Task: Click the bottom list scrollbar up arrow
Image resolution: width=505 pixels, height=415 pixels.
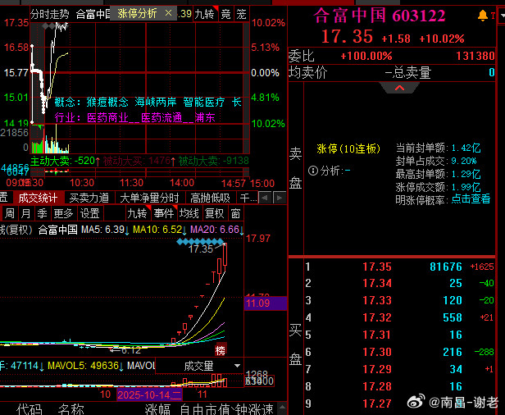Action: point(282,408)
